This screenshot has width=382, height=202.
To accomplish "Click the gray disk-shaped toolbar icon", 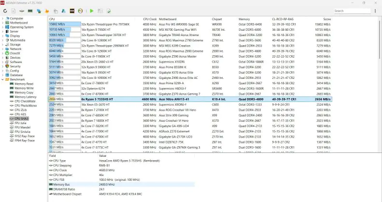I will coord(22,11).
